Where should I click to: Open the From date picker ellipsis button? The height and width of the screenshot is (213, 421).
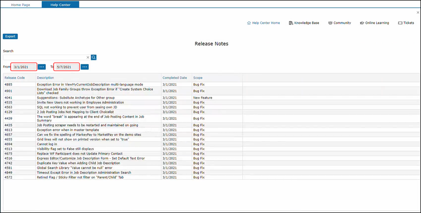(42, 67)
